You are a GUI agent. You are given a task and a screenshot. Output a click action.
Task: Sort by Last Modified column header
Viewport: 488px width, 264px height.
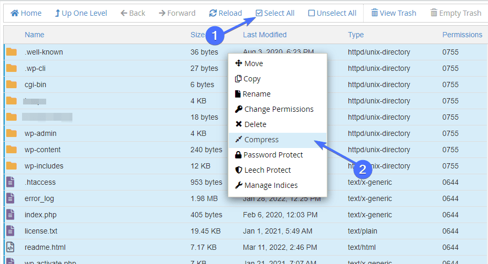coord(265,35)
